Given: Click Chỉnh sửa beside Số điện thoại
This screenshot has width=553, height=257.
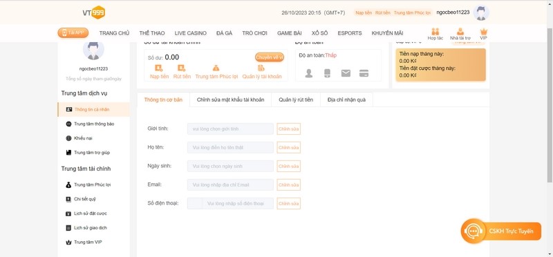Looking at the screenshot, I should [288, 203].
